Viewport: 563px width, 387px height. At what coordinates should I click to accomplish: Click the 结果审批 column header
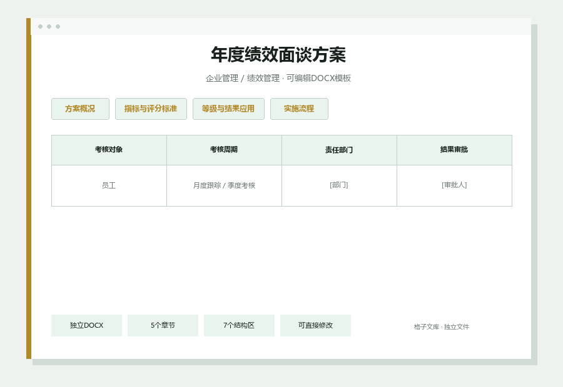click(454, 150)
